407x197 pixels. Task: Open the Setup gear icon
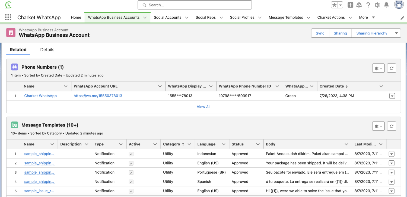[377, 5]
